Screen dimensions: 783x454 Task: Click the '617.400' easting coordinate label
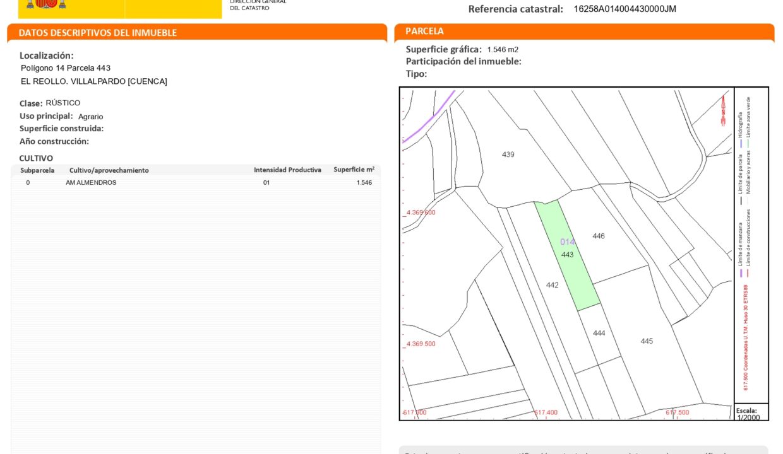pyautogui.click(x=546, y=412)
